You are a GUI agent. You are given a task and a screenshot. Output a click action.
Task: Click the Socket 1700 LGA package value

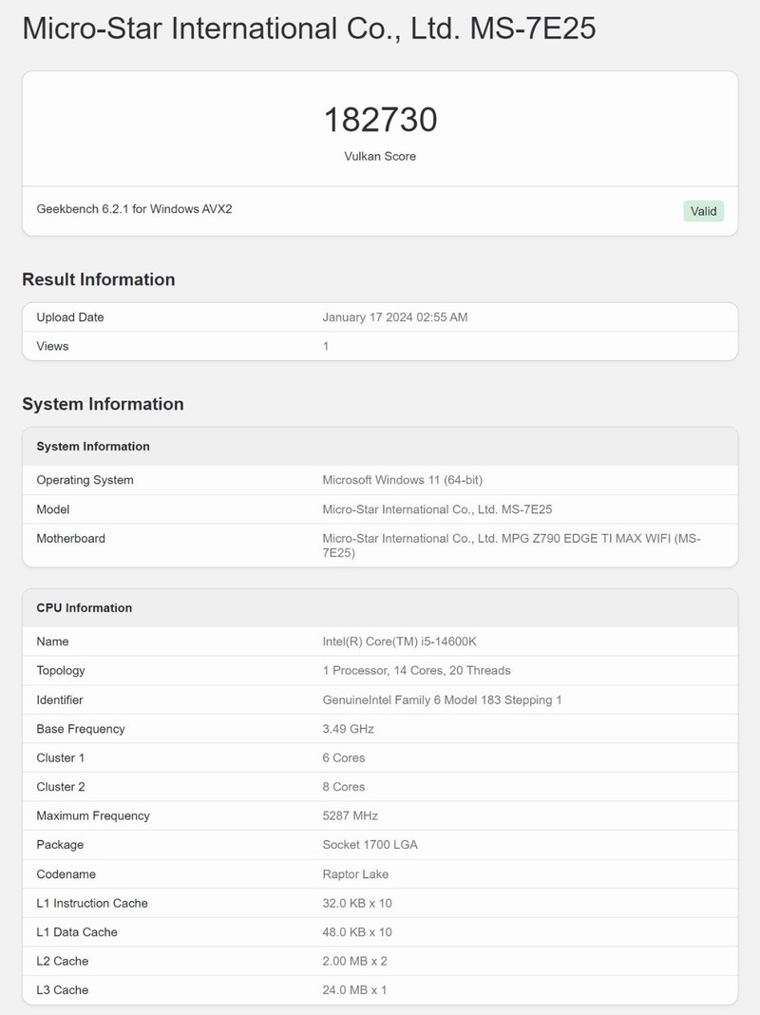coord(370,845)
